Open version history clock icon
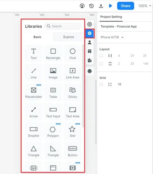 [91, 6]
